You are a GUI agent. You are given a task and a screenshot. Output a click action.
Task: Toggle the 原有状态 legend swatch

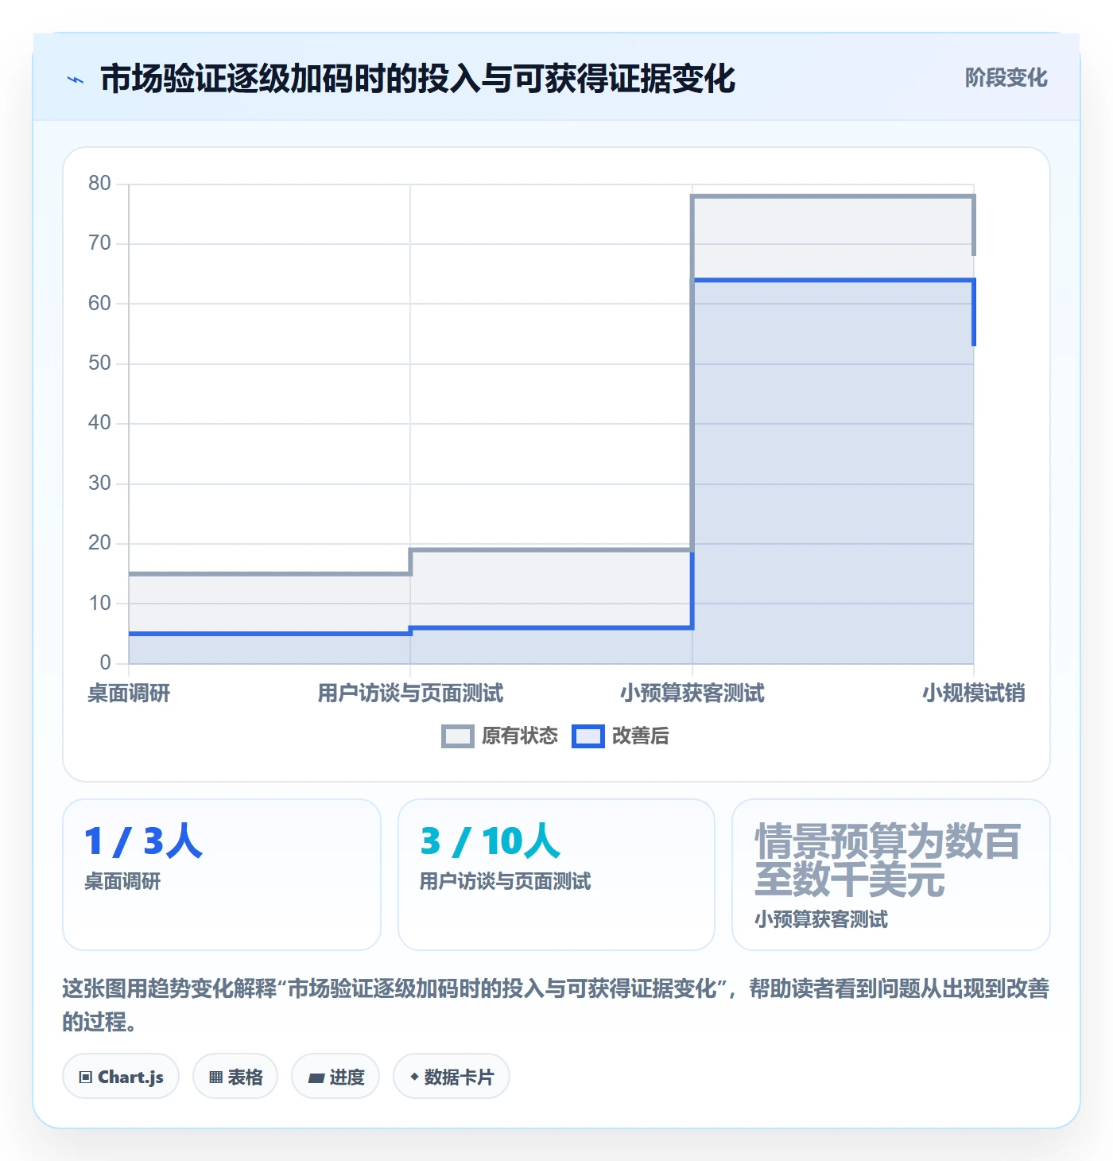[457, 736]
